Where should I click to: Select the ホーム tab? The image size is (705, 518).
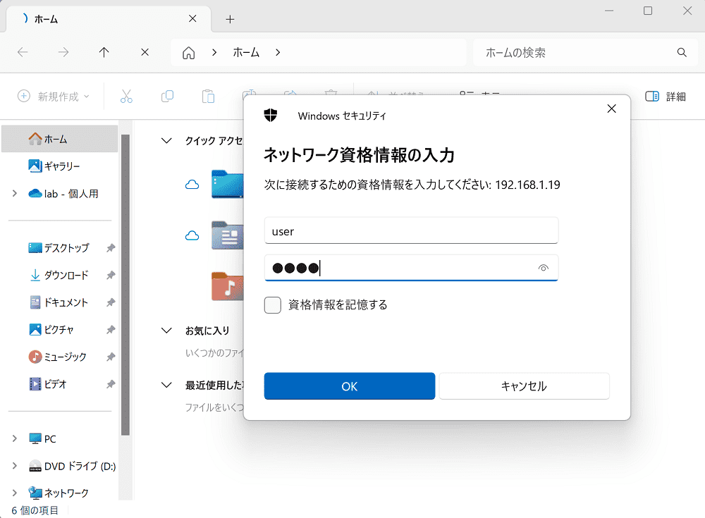pos(108,19)
